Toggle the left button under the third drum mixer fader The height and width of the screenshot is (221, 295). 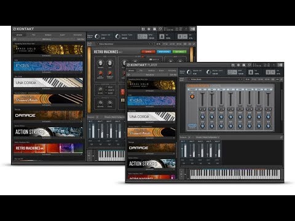pos(219,109)
